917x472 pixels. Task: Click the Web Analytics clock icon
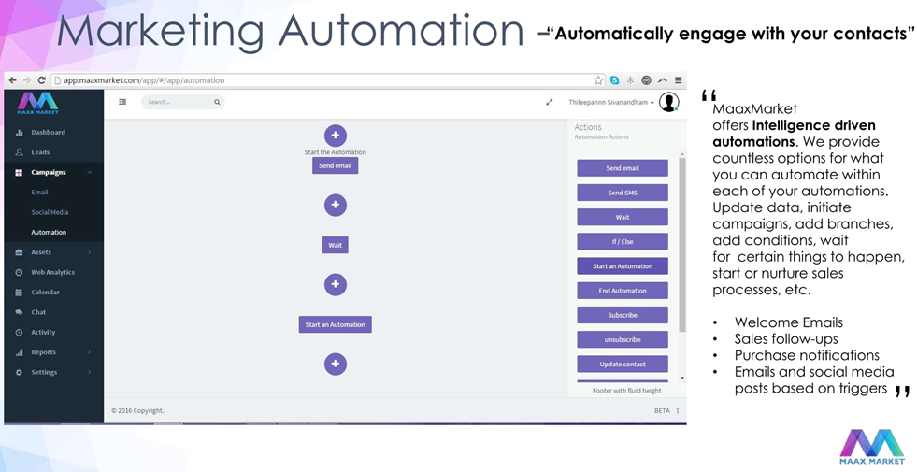click(x=19, y=272)
